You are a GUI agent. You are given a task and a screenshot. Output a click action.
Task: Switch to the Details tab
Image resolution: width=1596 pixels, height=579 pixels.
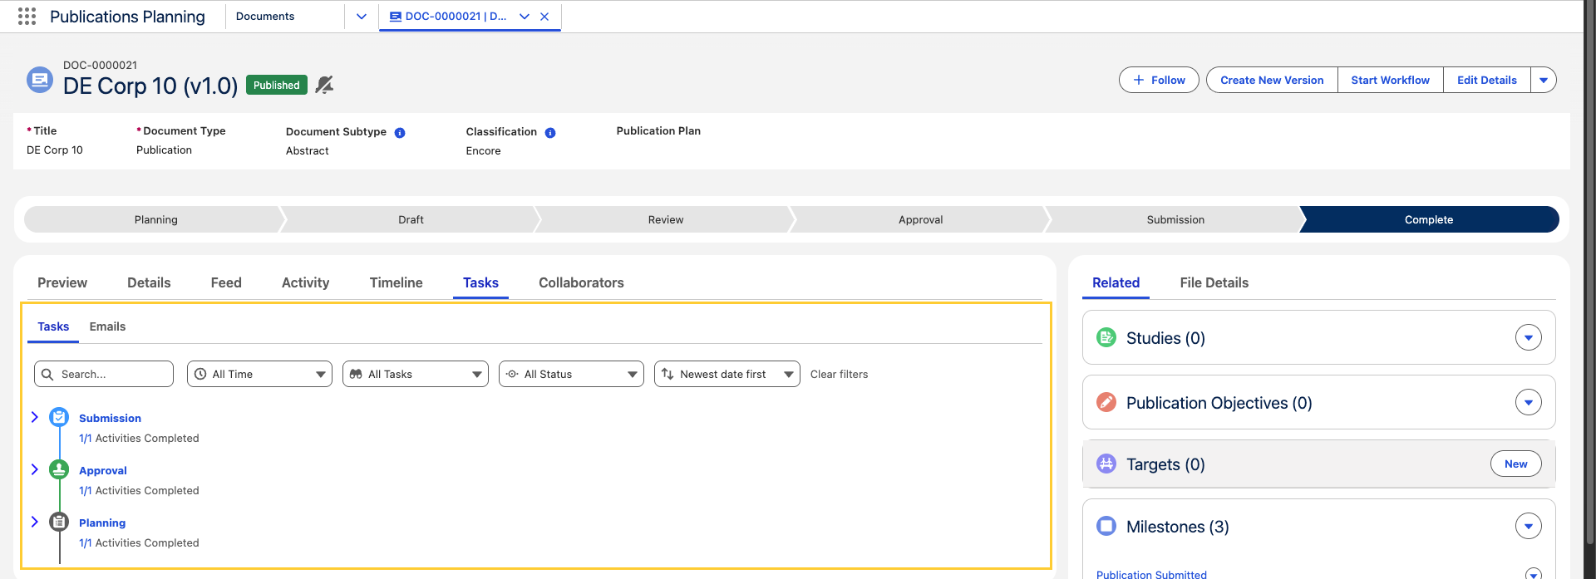point(149,282)
